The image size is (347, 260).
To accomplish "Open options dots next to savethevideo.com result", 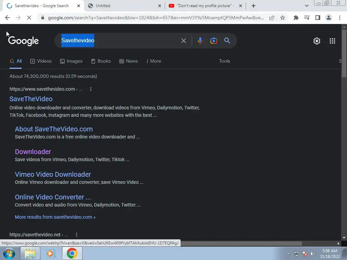I will click(x=91, y=89).
